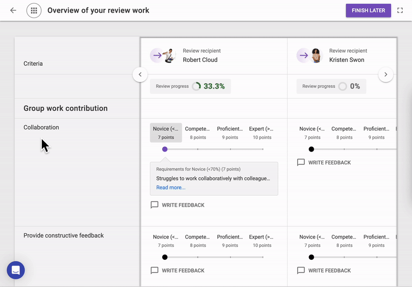The height and width of the screenshot is (287, 412).
Task: Open the chat support bubble icon
Action: [x=16, y=270]
